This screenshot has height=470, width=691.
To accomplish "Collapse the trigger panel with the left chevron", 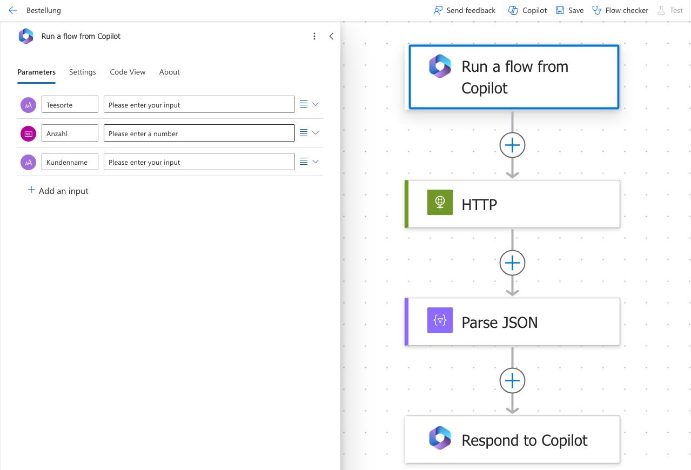I will pos(331,36).
